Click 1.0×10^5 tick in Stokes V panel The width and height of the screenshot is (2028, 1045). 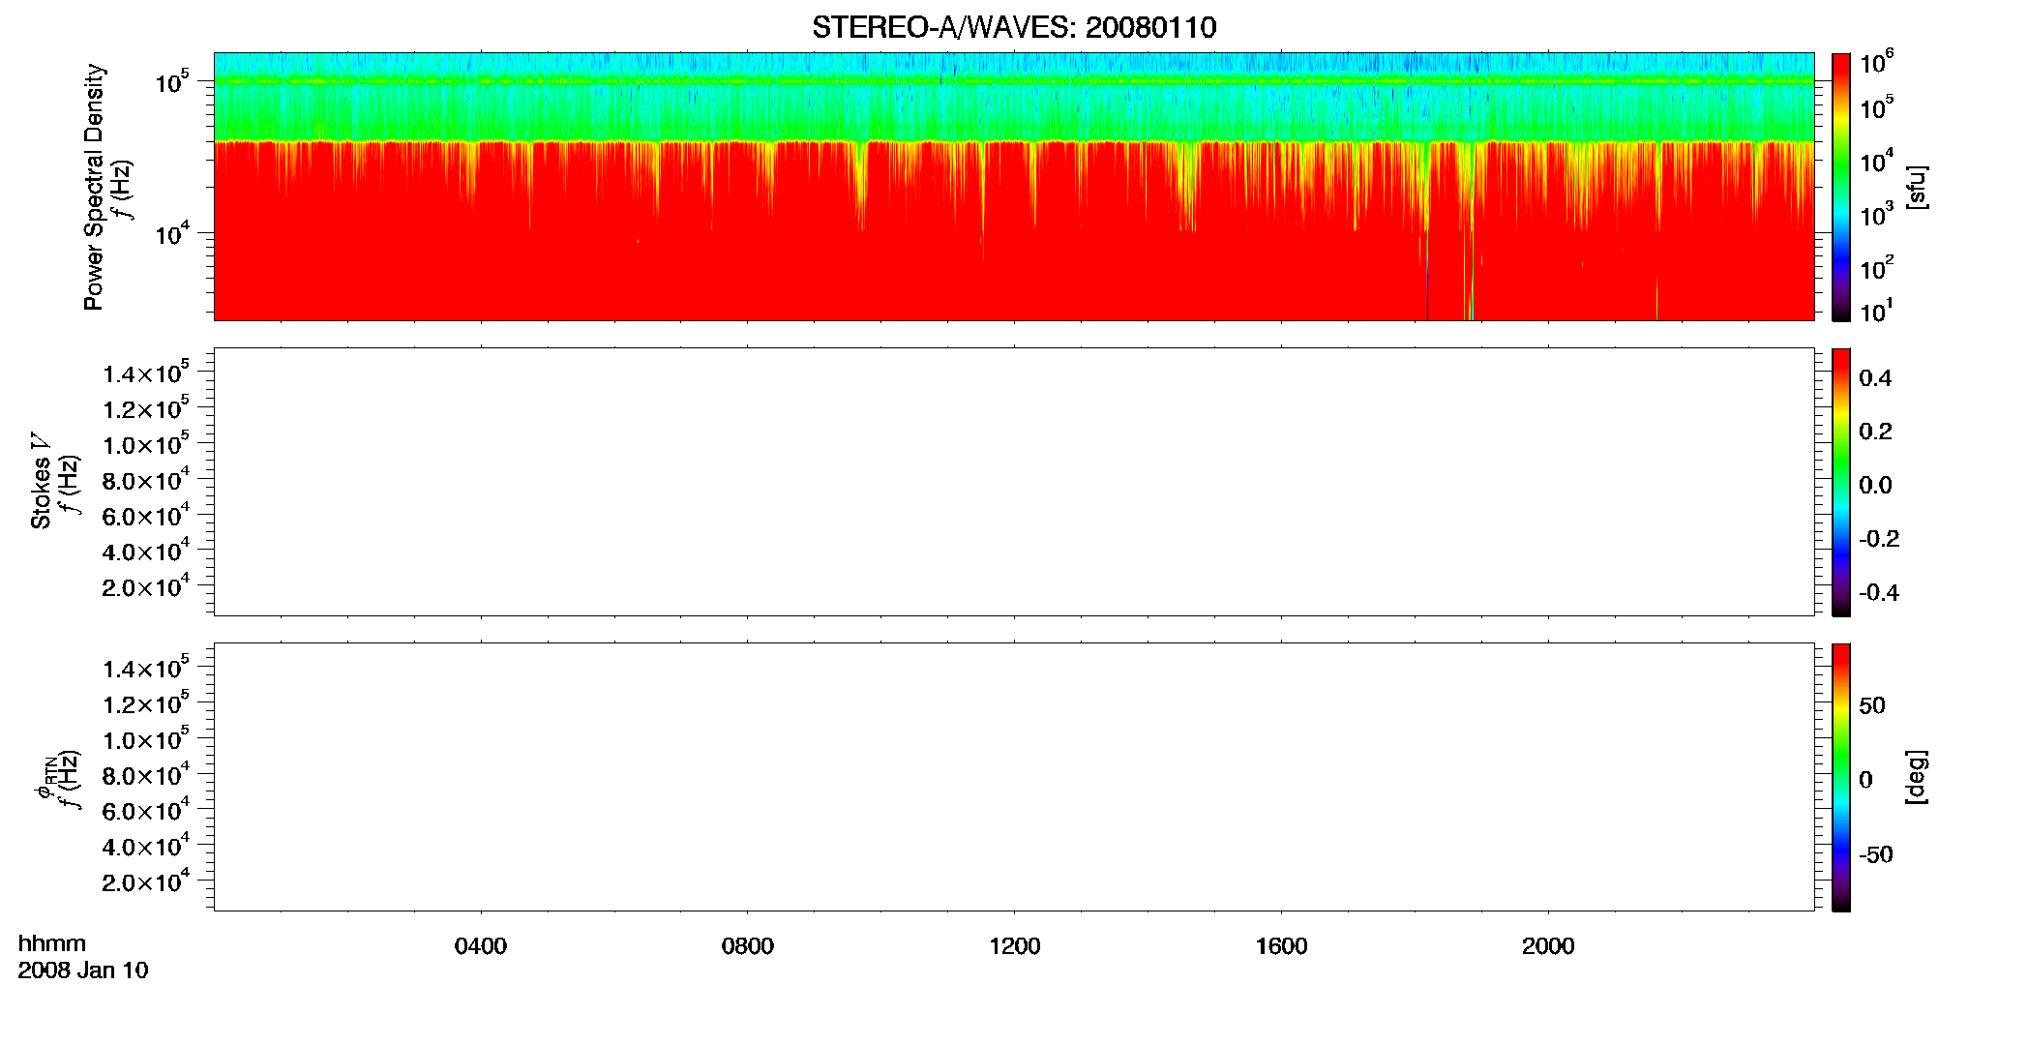[146, 445]
